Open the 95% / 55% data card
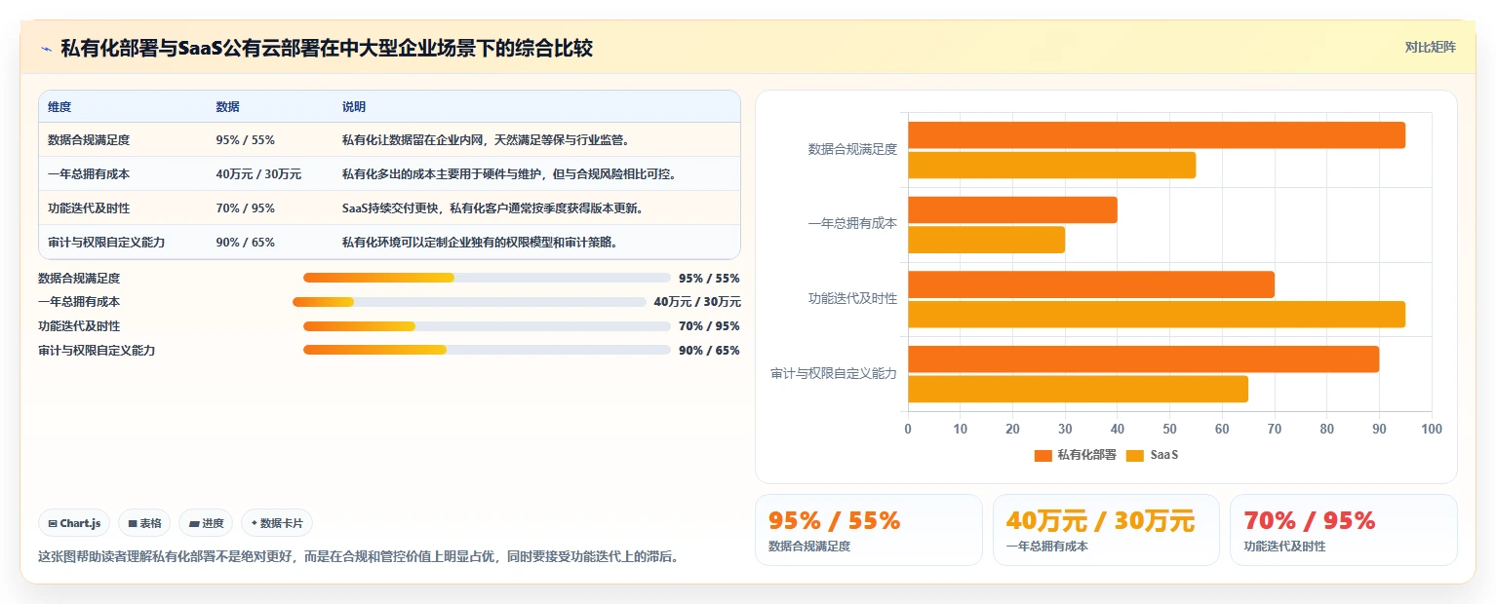Viewport: 1496px width, 604px height. click(869, 530)
